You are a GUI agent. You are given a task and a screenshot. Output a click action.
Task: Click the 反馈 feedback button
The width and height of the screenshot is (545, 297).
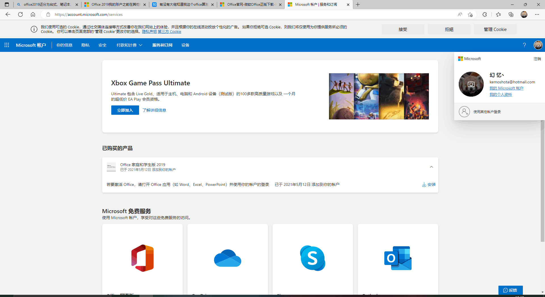click(x=510, y=290)
